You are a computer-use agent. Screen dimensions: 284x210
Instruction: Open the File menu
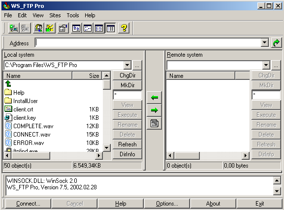point(8,15)
